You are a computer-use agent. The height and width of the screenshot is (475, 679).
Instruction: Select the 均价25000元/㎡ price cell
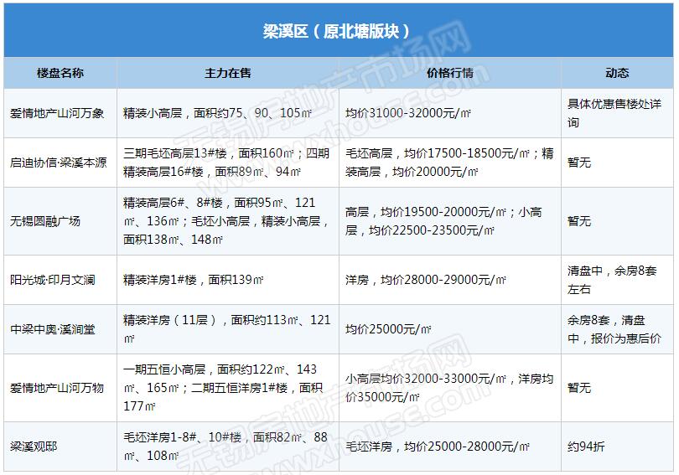pos(388,330)
